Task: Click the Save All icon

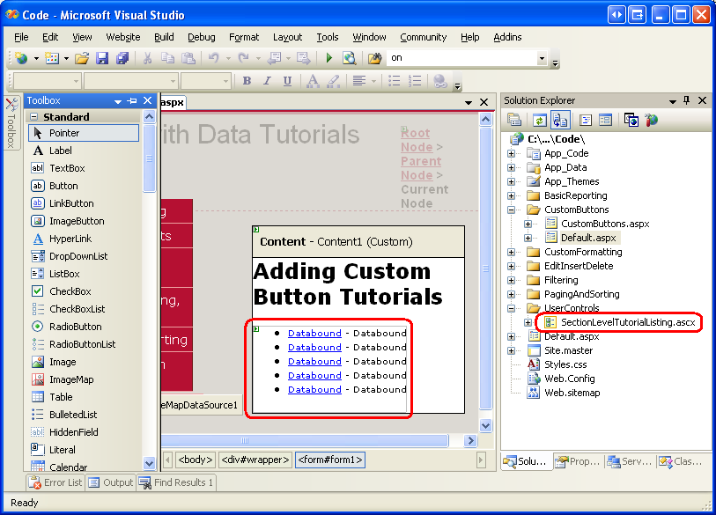Action: pos(122,58)
